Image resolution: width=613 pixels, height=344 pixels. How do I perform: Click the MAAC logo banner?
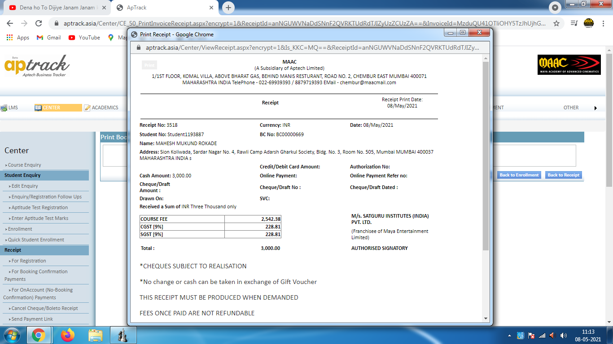point(569,65)
